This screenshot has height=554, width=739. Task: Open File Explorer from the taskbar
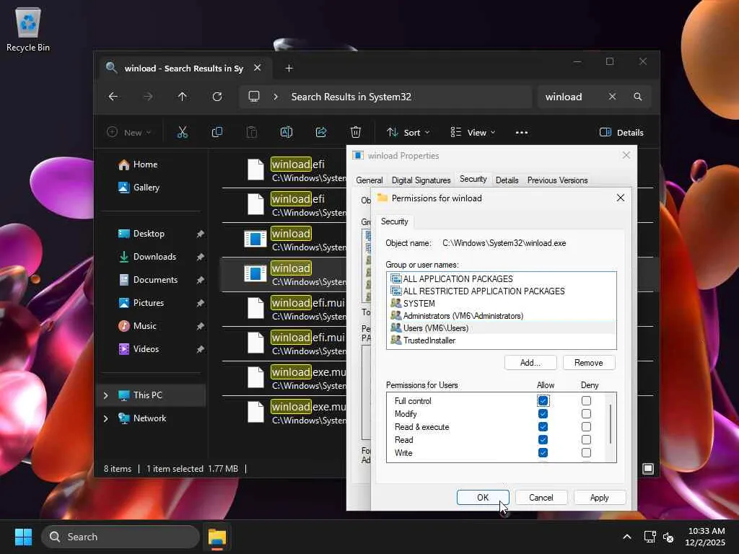(x=217, y=537)
